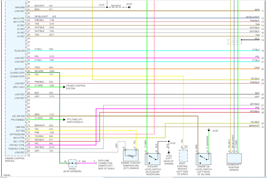Screen dimensions: 267x178
Task: Click the "RED/BLK" label at terminal 29
Action: point(255,111)
